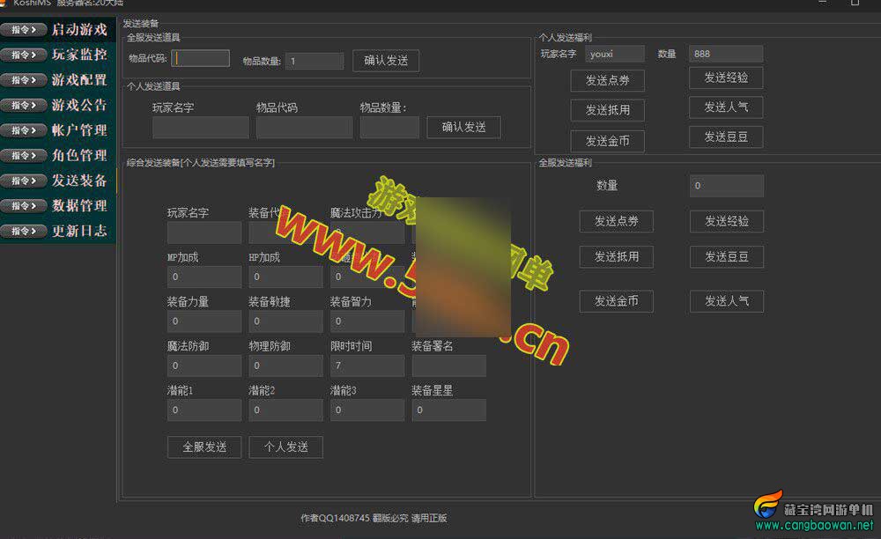Image resolution: width=881 pixels, height=539 pixels.
Task: Click the 指令 badge beside 启动游戏
Action: click(24, 30)
